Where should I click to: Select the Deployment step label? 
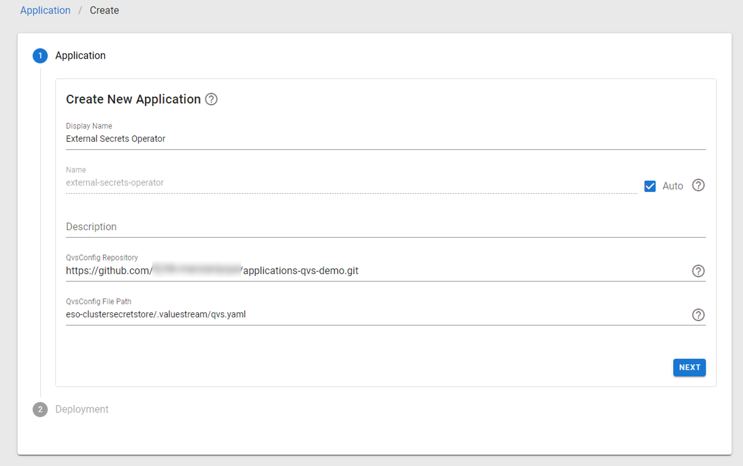coord(82,409)
